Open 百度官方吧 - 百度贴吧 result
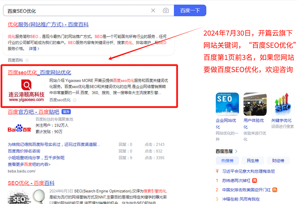 pyautogui.click(x=33, y=112)
